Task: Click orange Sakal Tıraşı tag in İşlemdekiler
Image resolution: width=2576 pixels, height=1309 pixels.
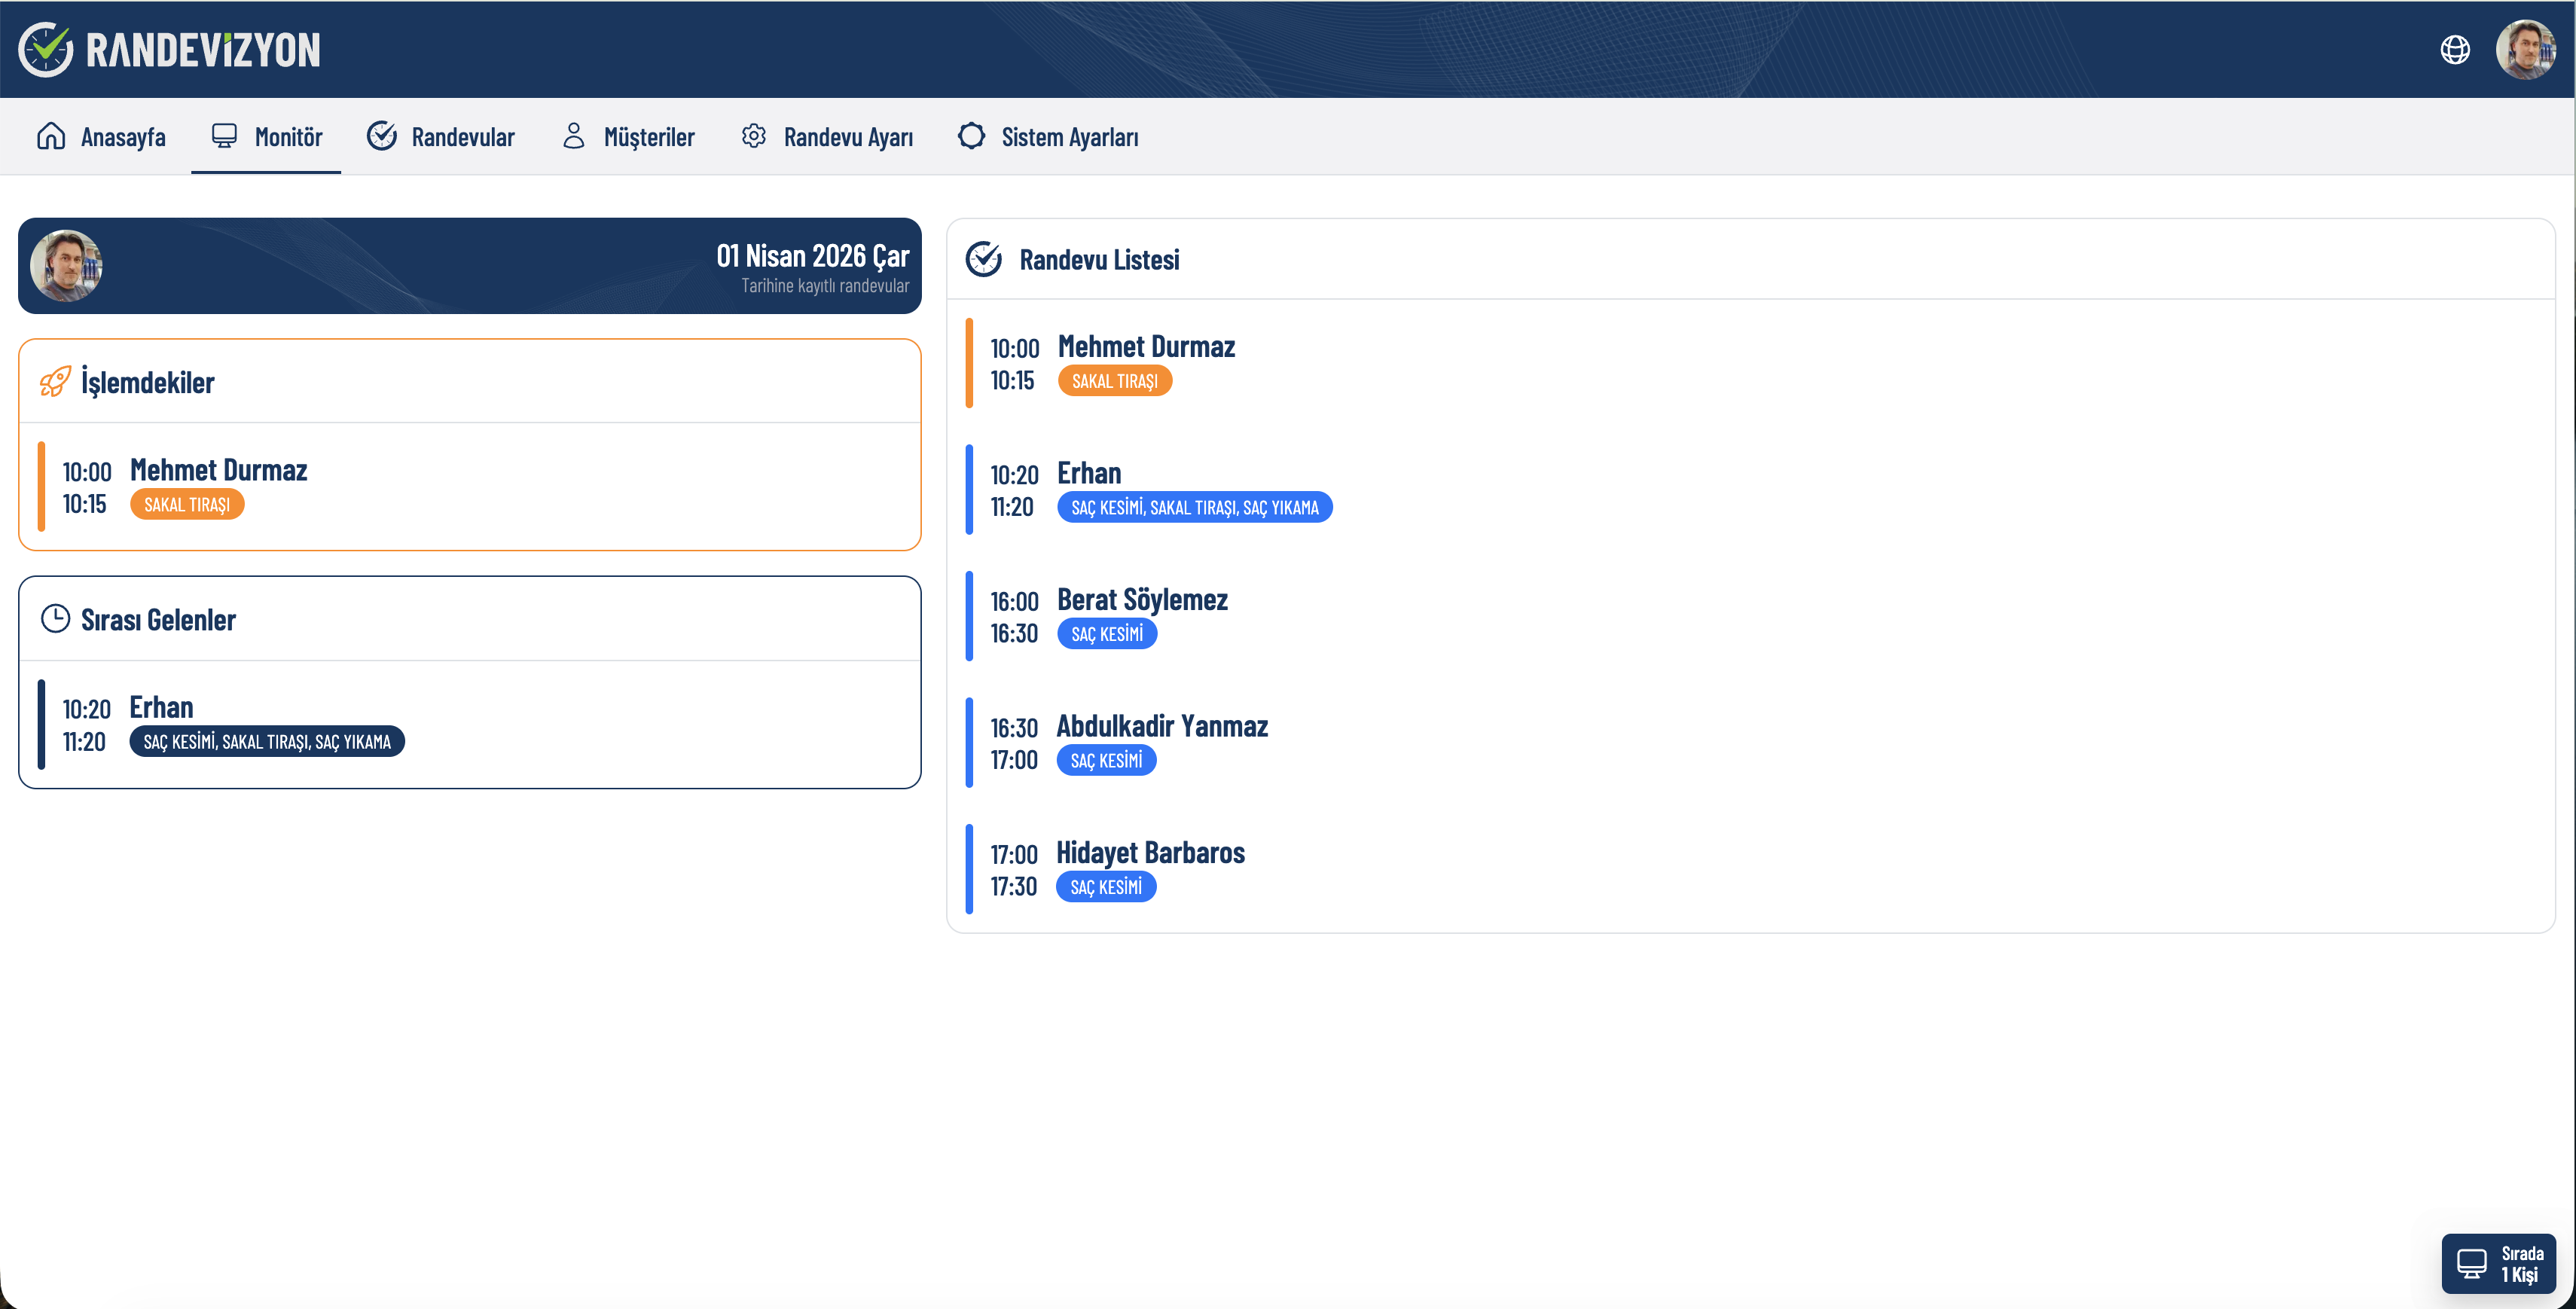Action: tap(186, 505)
